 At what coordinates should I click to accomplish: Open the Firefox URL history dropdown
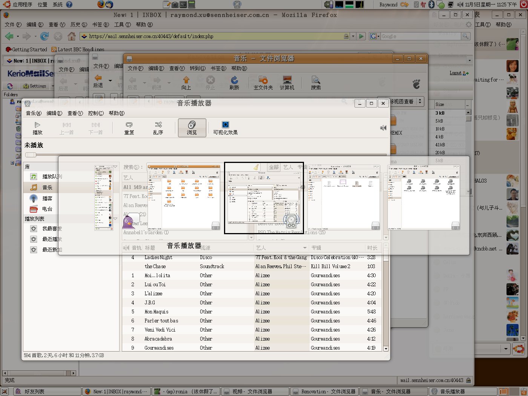pyautogui.click(x=353, y=36)
